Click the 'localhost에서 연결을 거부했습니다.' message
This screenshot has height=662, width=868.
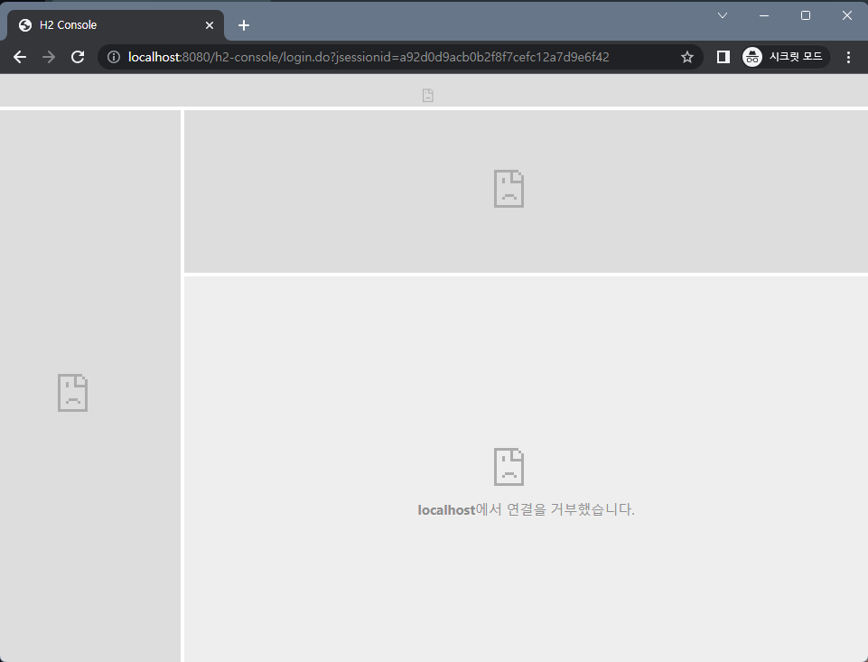tap(526, 509)
